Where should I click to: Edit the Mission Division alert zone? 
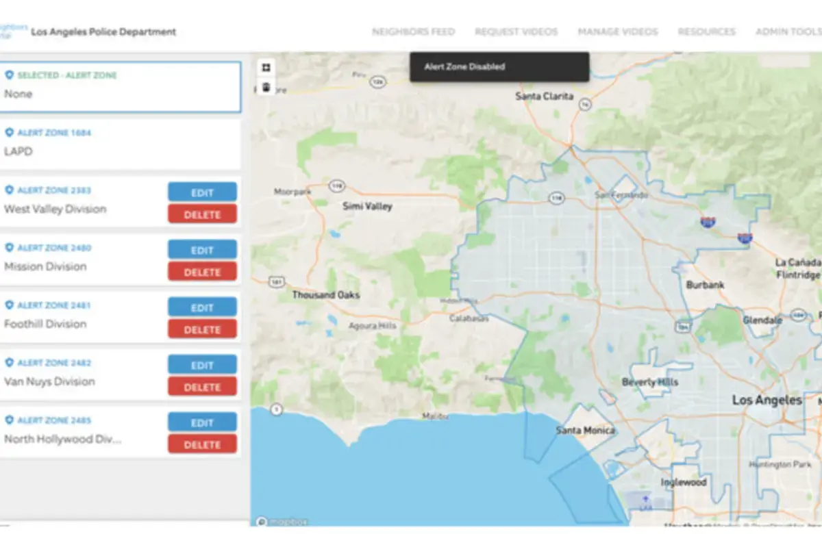[x=202, y=250]
